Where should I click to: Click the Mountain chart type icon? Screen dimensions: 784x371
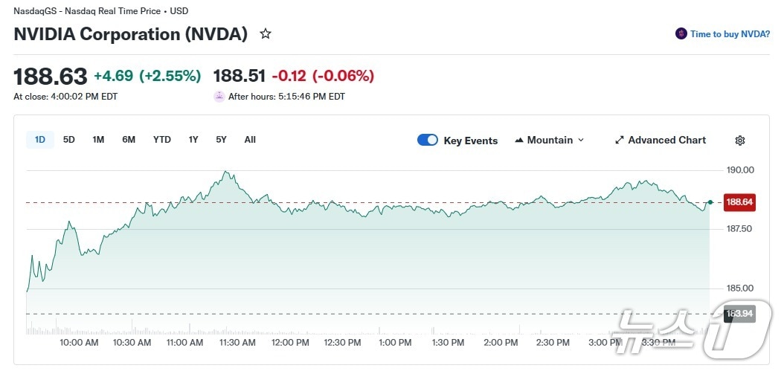tap(519, 141)
